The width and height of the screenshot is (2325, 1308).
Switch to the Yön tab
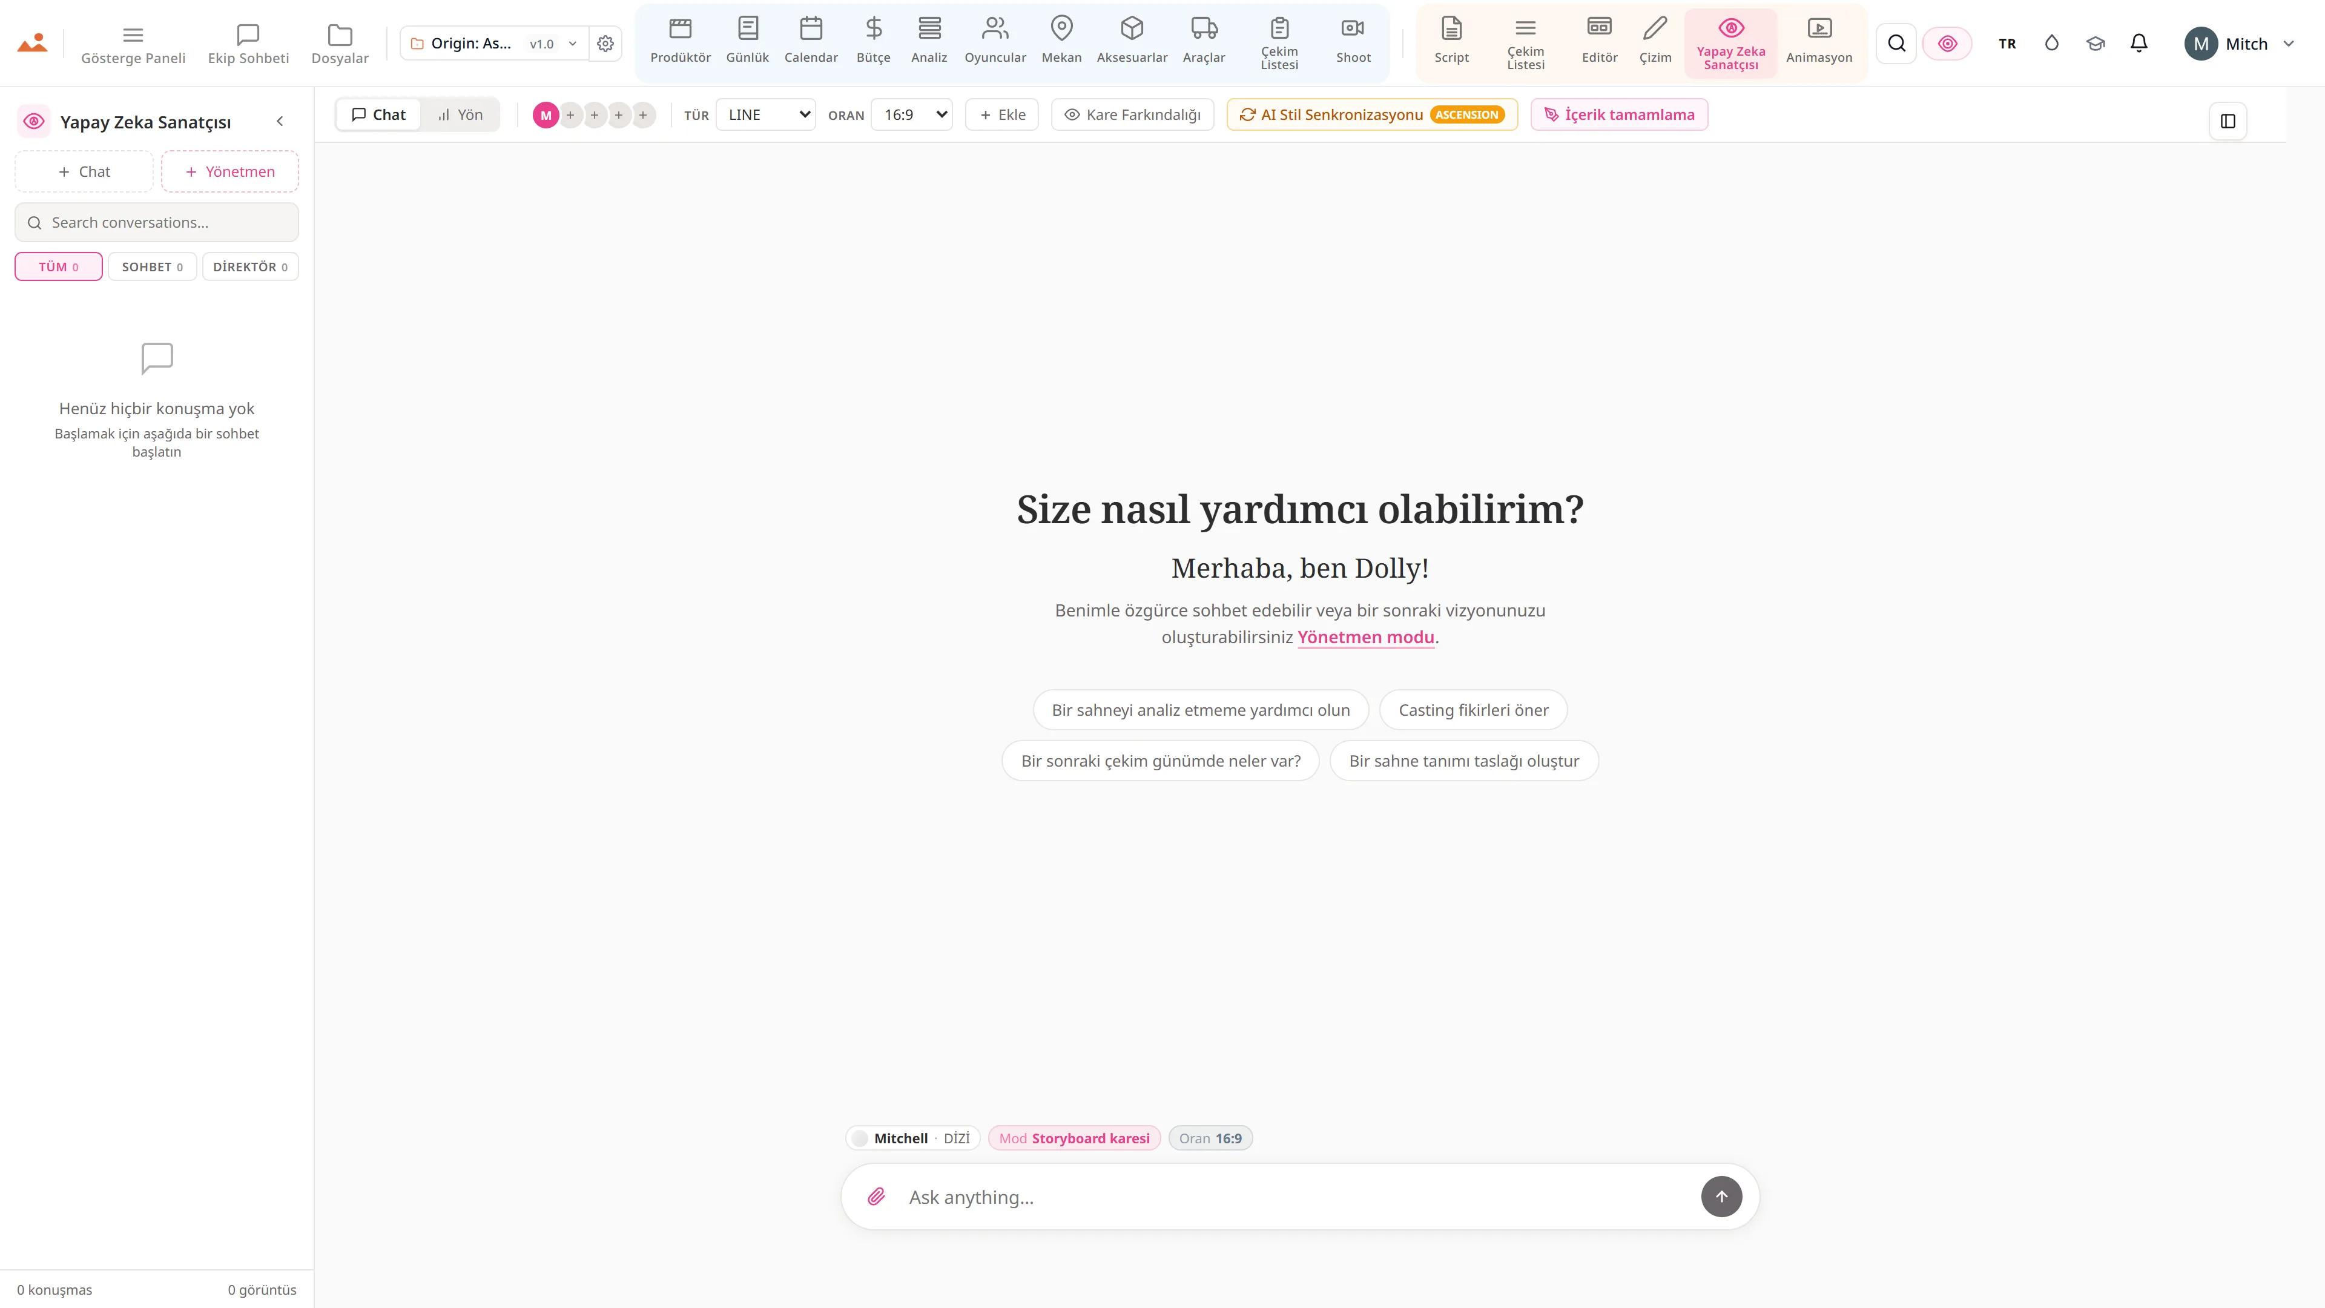point(460,114)
